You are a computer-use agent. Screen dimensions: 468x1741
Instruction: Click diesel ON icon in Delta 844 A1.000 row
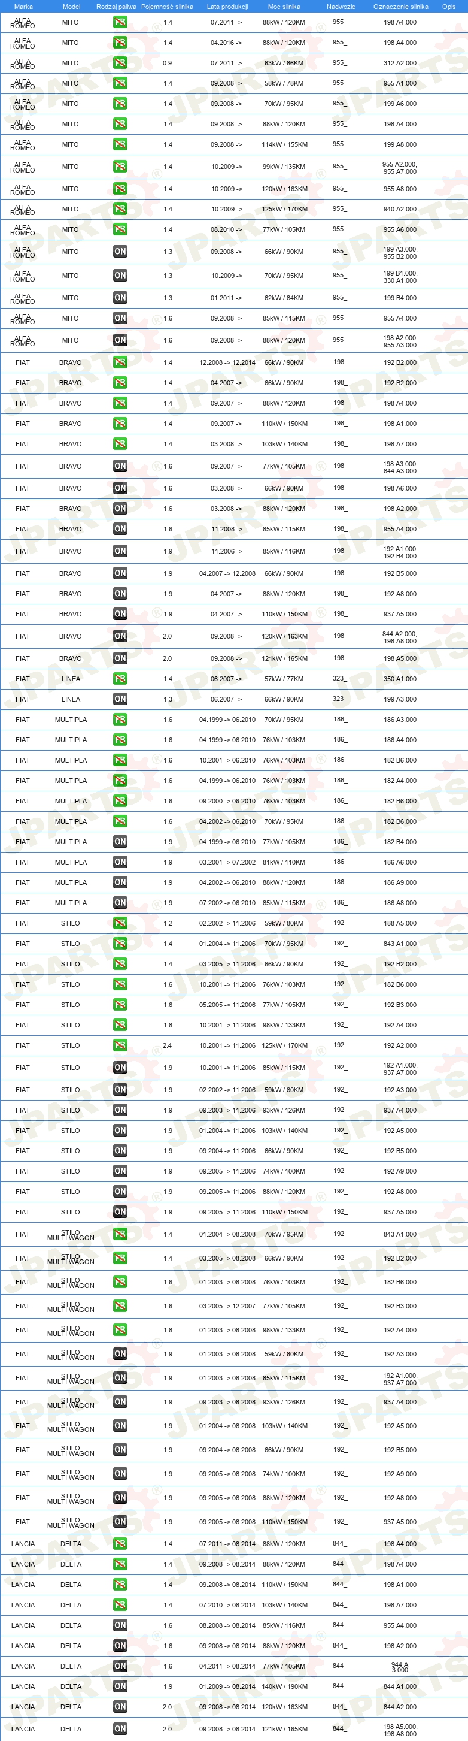point(120,1686)
